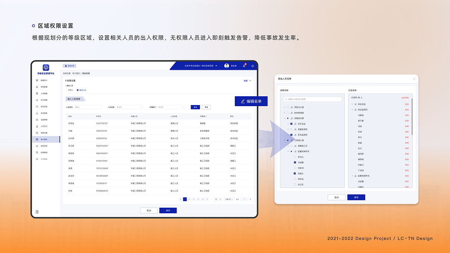Check the 财务管理部 checkbox
Viewport: 450px width, 253px height.
click(288, 113)
